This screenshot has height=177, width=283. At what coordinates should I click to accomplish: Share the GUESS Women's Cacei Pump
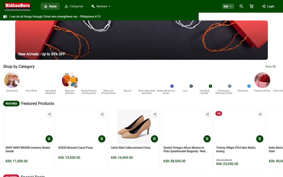tap(102, 114)
